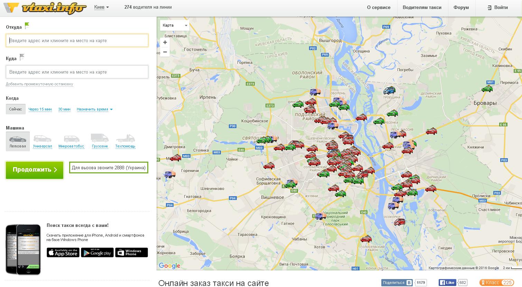Click the App Store download badge

[x=63, y=252]
